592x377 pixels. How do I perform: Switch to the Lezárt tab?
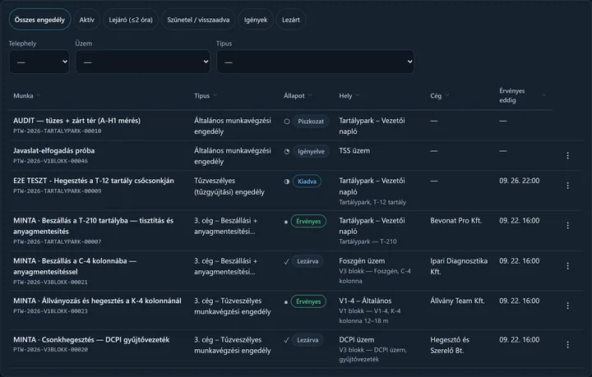291,20
